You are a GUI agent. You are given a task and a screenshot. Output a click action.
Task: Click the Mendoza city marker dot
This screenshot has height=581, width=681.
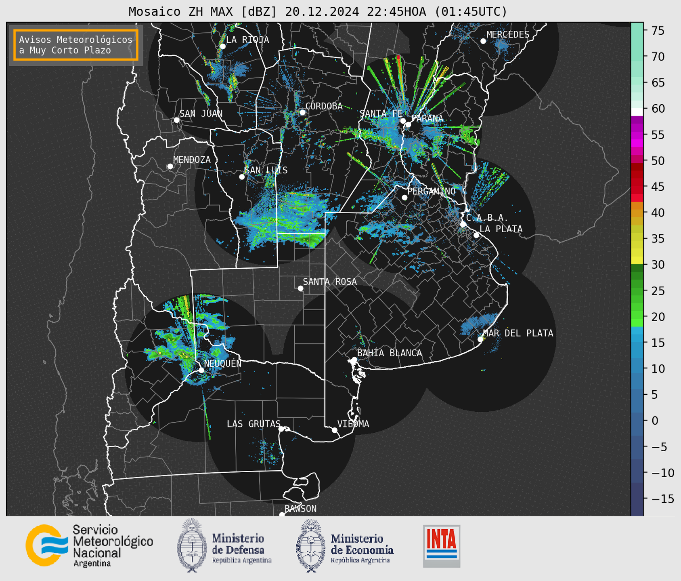[170, 166]
